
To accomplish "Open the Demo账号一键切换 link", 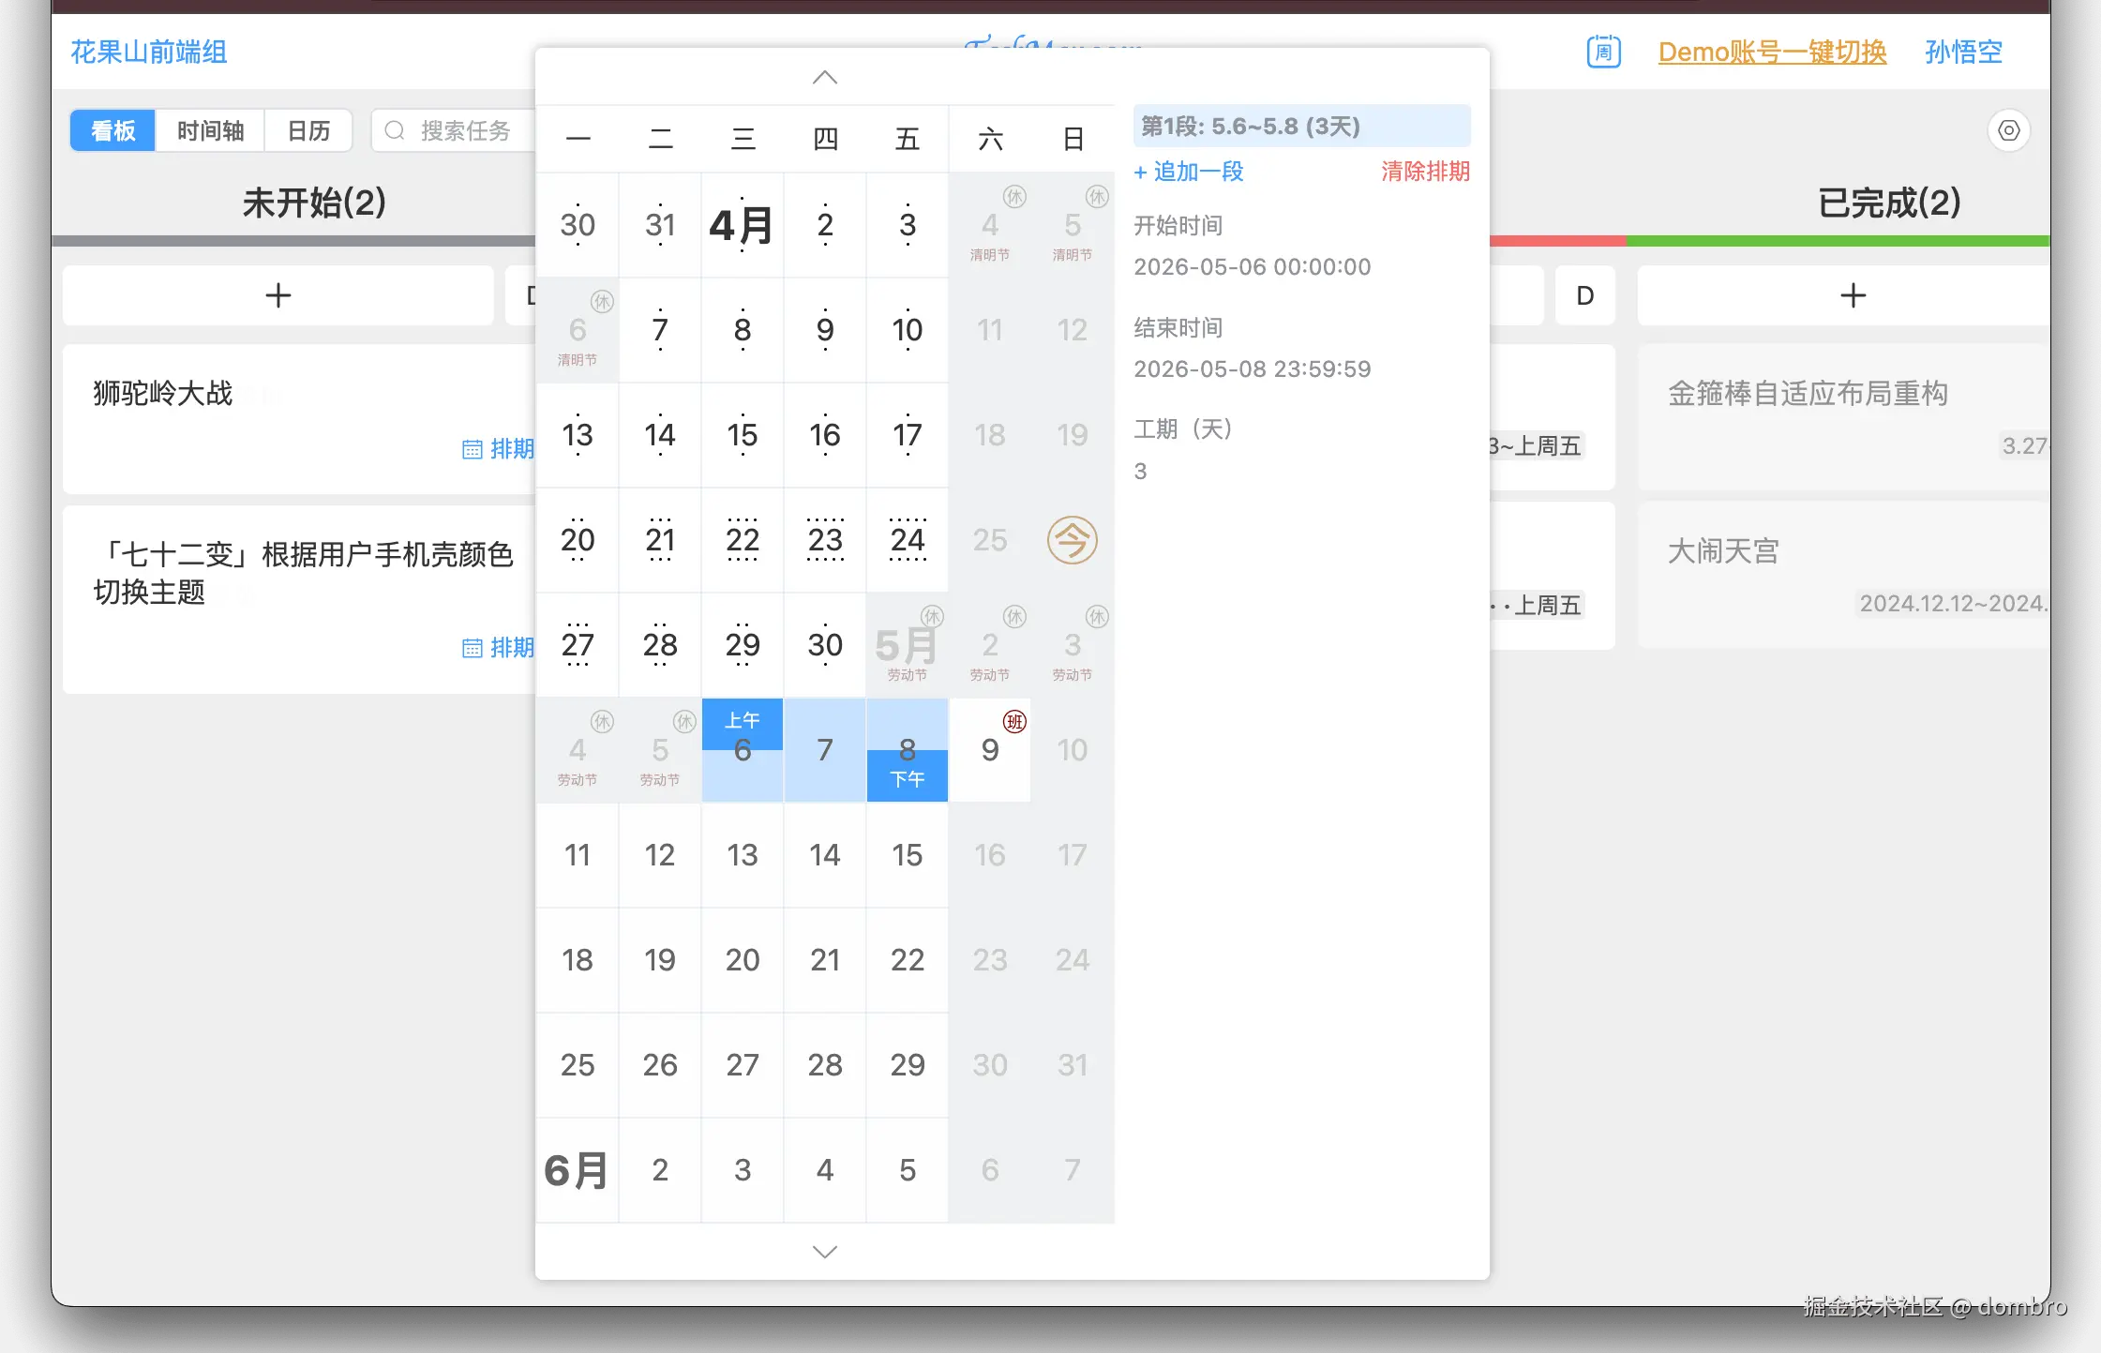I will (x=1772, y=53).
